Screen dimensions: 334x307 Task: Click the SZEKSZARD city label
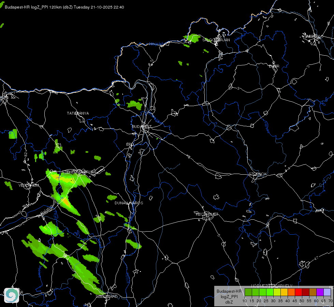106,296
